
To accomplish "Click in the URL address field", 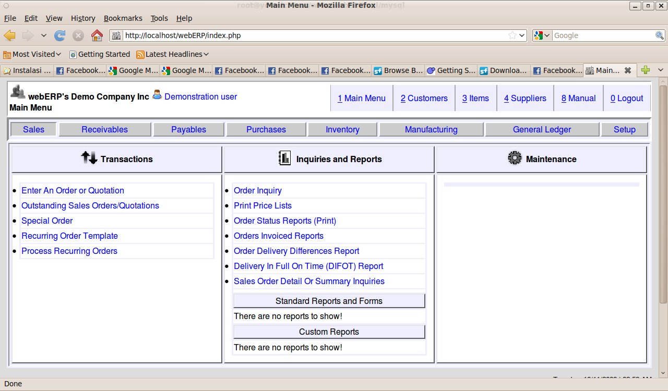I will [x=313, y=35].
